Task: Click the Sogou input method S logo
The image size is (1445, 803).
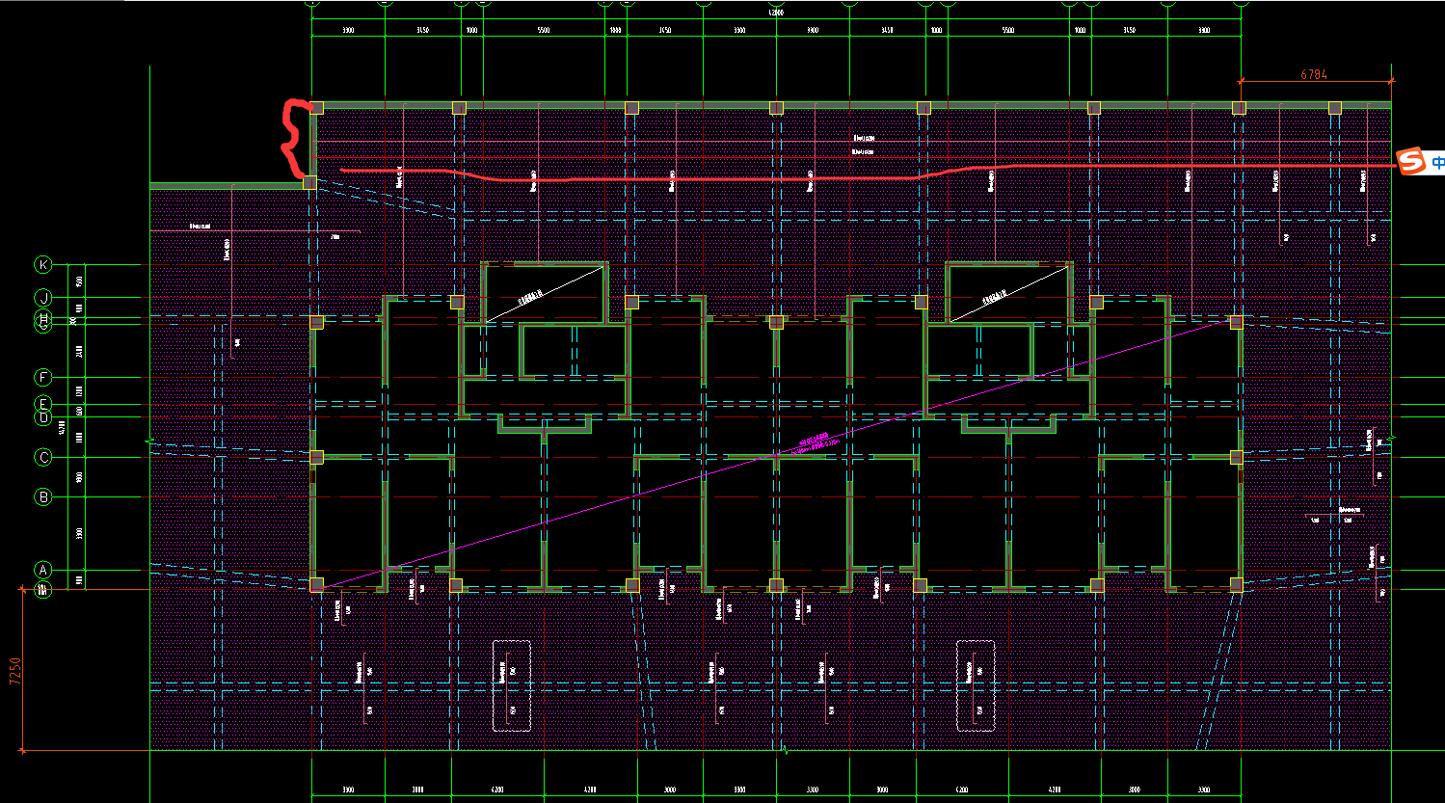Action: [x=1412, y=162]
